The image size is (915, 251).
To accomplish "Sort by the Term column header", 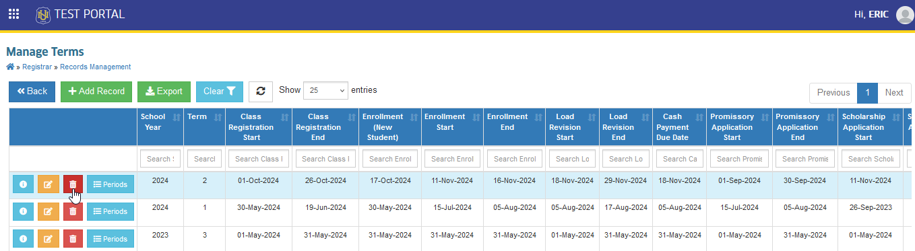I will coord(204,127).
